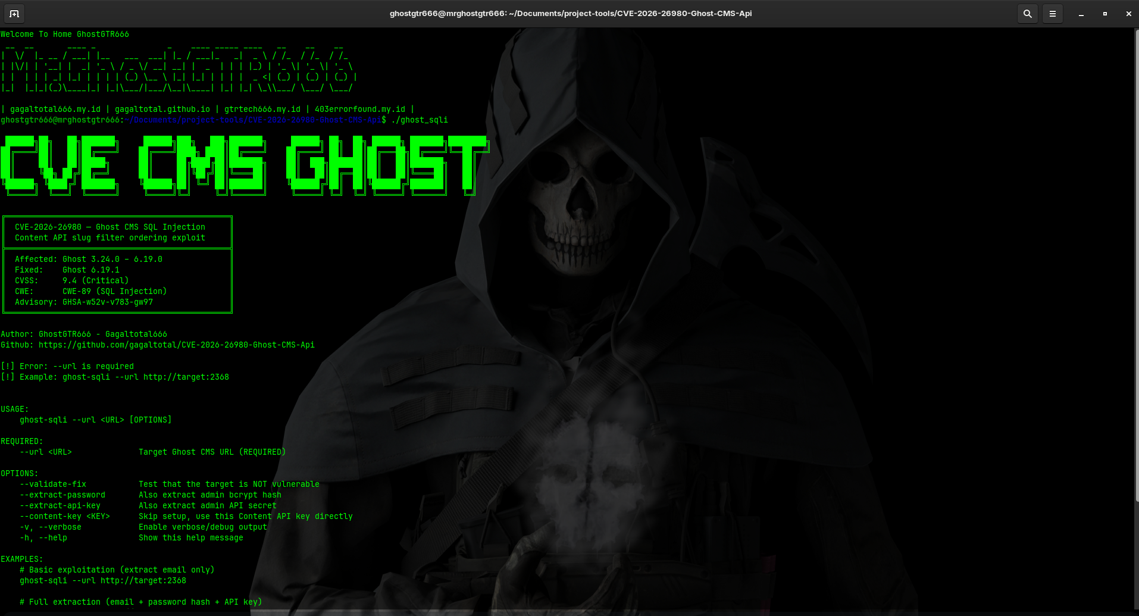Click the 'REQUIRED:' heading
This screenshot has width=1139, height=616.
[x=22, y=442]
